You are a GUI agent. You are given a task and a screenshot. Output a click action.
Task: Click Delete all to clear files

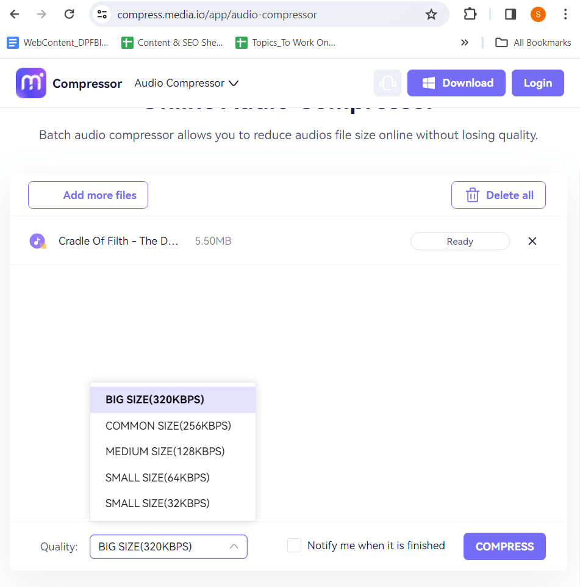(498, 195)
